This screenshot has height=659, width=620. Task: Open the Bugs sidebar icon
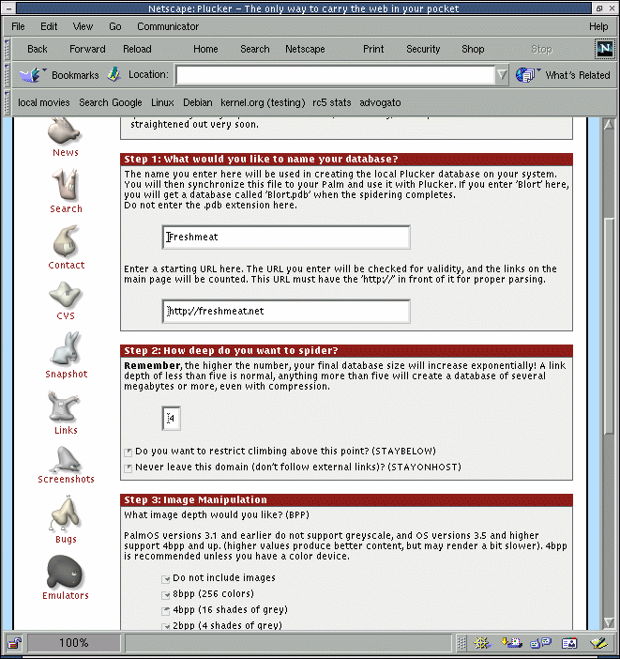tap(66, 514)
